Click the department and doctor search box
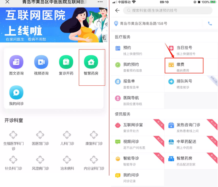This screenshot has width=218, height=187. (x=168, y=10)
